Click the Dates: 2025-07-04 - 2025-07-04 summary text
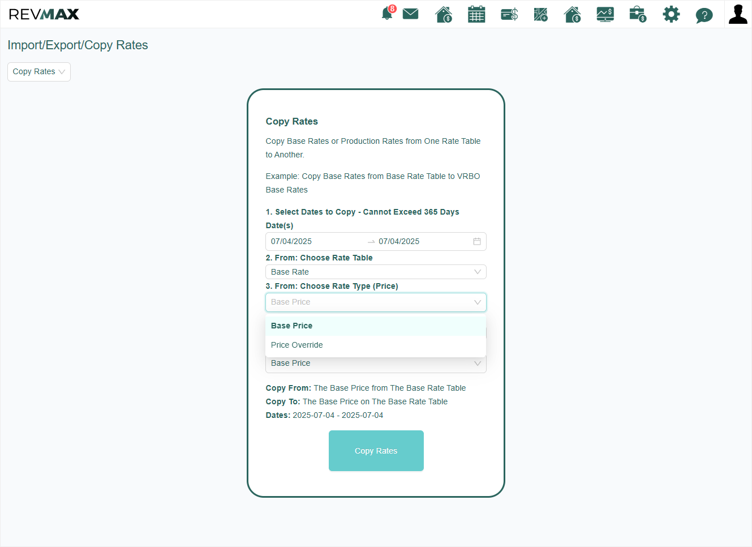The width and height of the screenshot is (752, 547). (x=325, y=415)
